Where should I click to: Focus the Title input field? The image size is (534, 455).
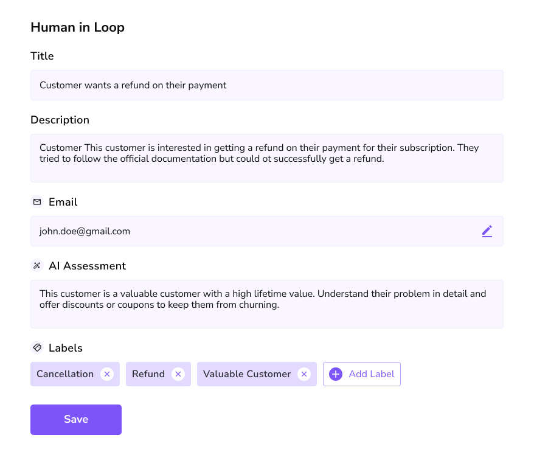pyautogui.click(x=266, y=85)
